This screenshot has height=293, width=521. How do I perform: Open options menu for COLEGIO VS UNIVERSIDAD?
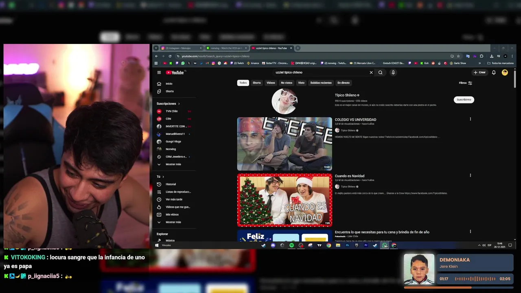(470, 119)
